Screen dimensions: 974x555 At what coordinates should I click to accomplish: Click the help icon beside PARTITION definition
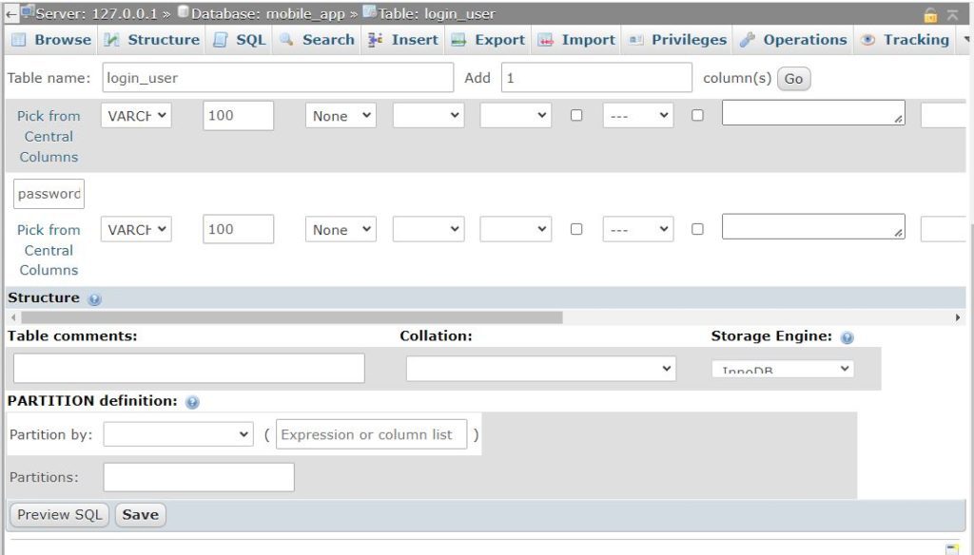click(x=190, y=401)
